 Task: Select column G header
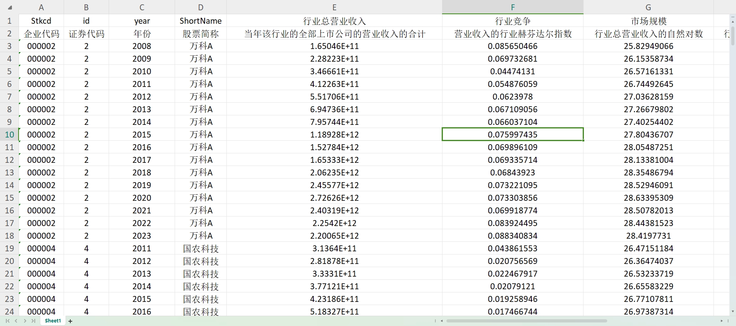coord(648,7)
